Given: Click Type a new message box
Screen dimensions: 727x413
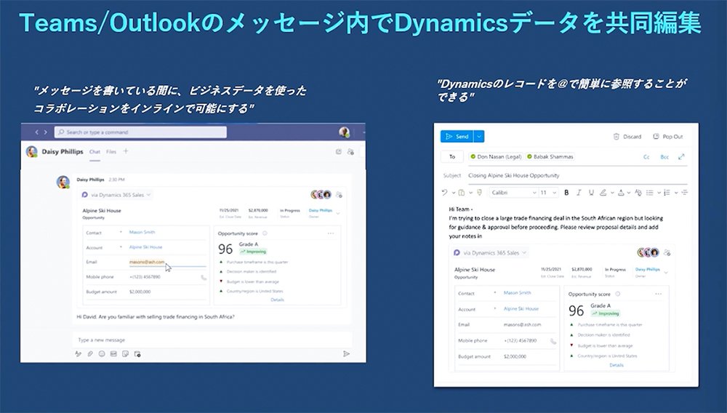Looking at the screenshot, I should click(x=212, y=340).
